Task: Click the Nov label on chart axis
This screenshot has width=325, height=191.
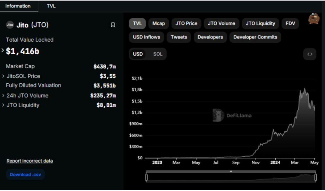Action: [x=256, y=163]
